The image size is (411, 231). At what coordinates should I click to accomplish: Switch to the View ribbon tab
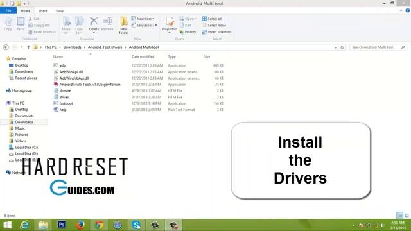60,11
